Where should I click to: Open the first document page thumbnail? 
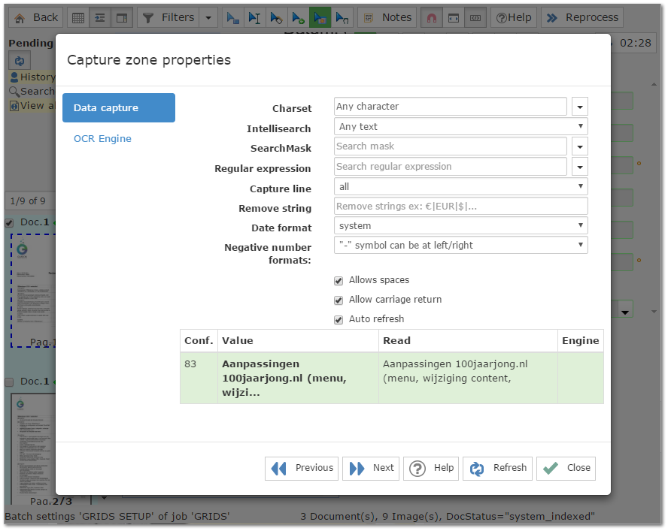tap(33, 291)
